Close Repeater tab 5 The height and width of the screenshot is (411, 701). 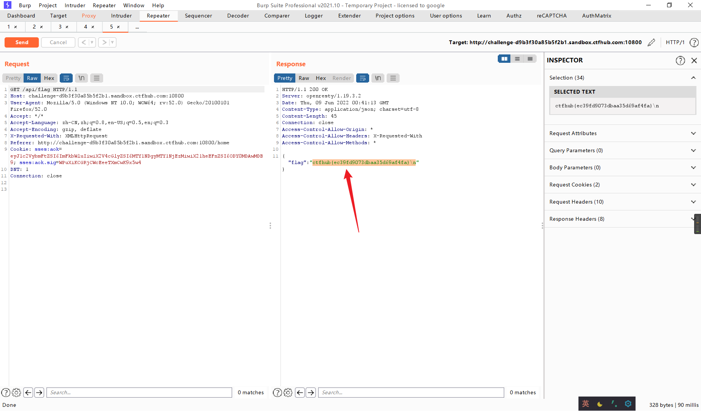click(118, 27)
